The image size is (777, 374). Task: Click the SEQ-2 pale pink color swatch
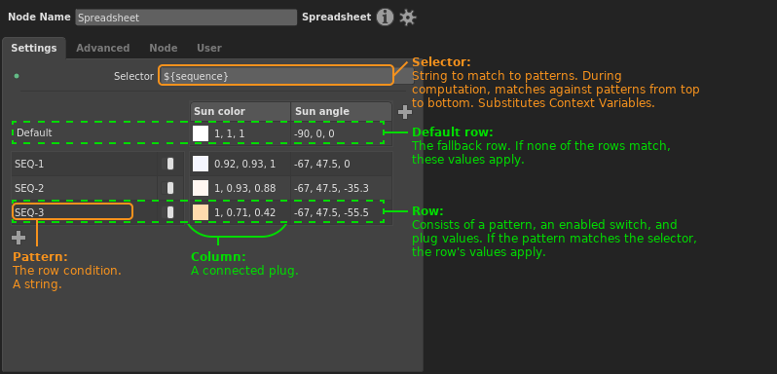pyautogui.click(x=201, y=188)
